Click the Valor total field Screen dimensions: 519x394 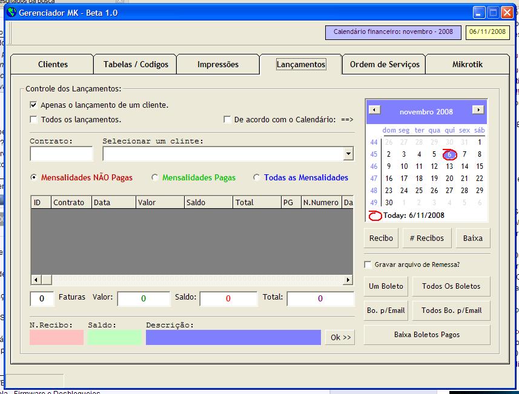point(144,298)
